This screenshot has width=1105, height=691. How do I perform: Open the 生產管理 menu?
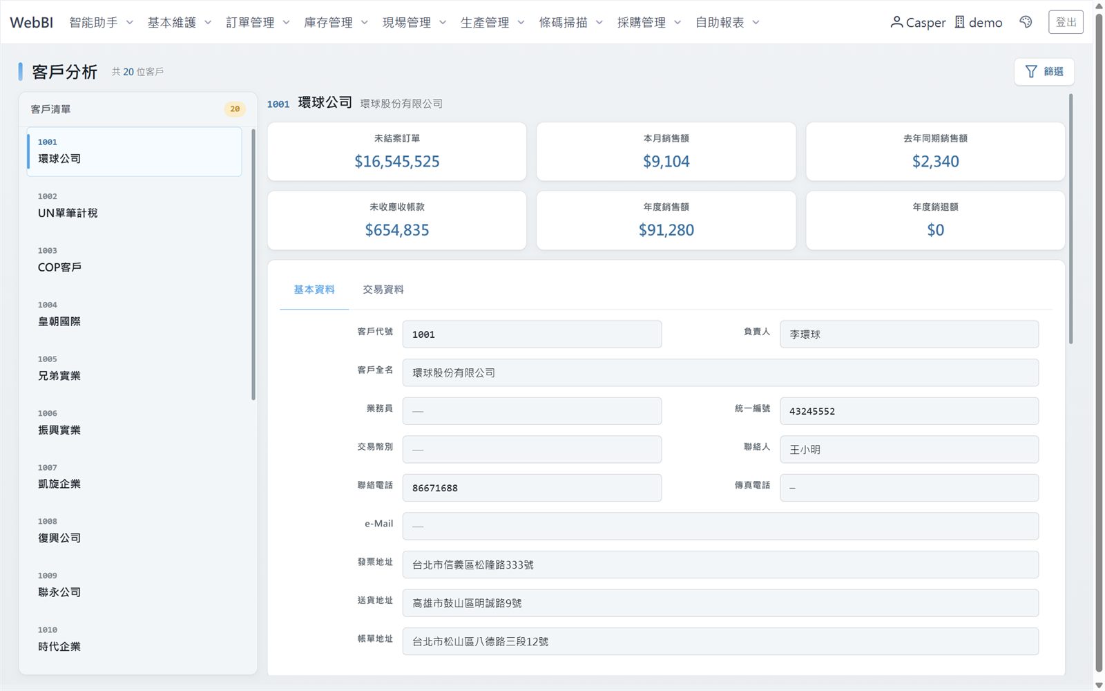pyautogui.click(x=492, y=22)
